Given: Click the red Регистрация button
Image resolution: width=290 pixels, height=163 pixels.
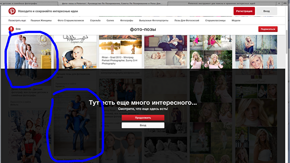Looking at the screenshot, I should pos(244,11).
